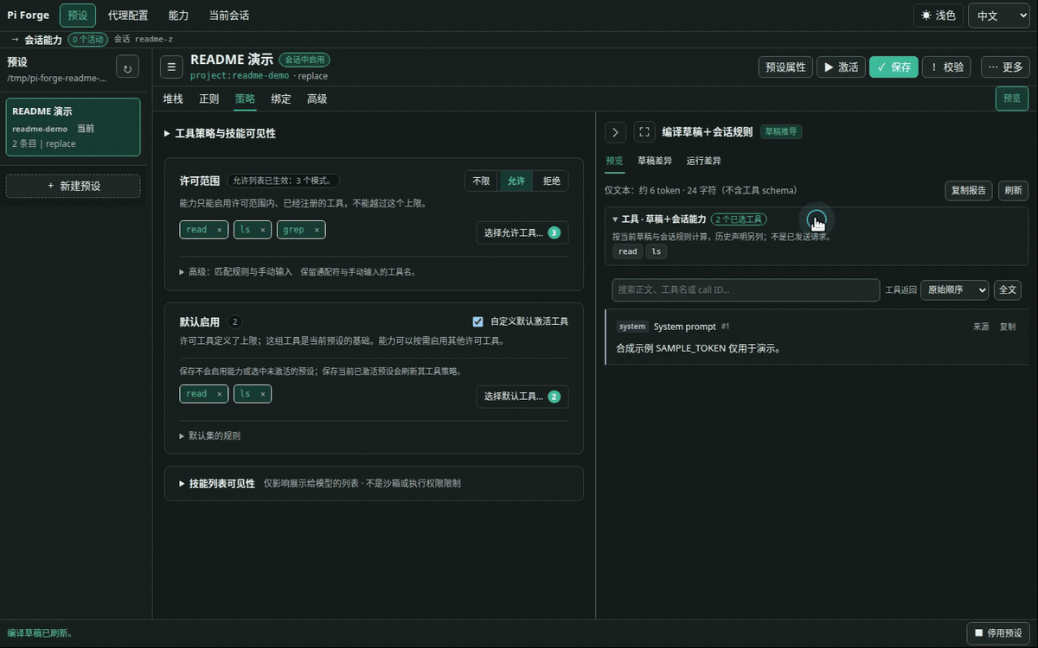The image size is (1038, 648).
Task: Click the project:readme-demo path text
Action: [x=240, y=76]
